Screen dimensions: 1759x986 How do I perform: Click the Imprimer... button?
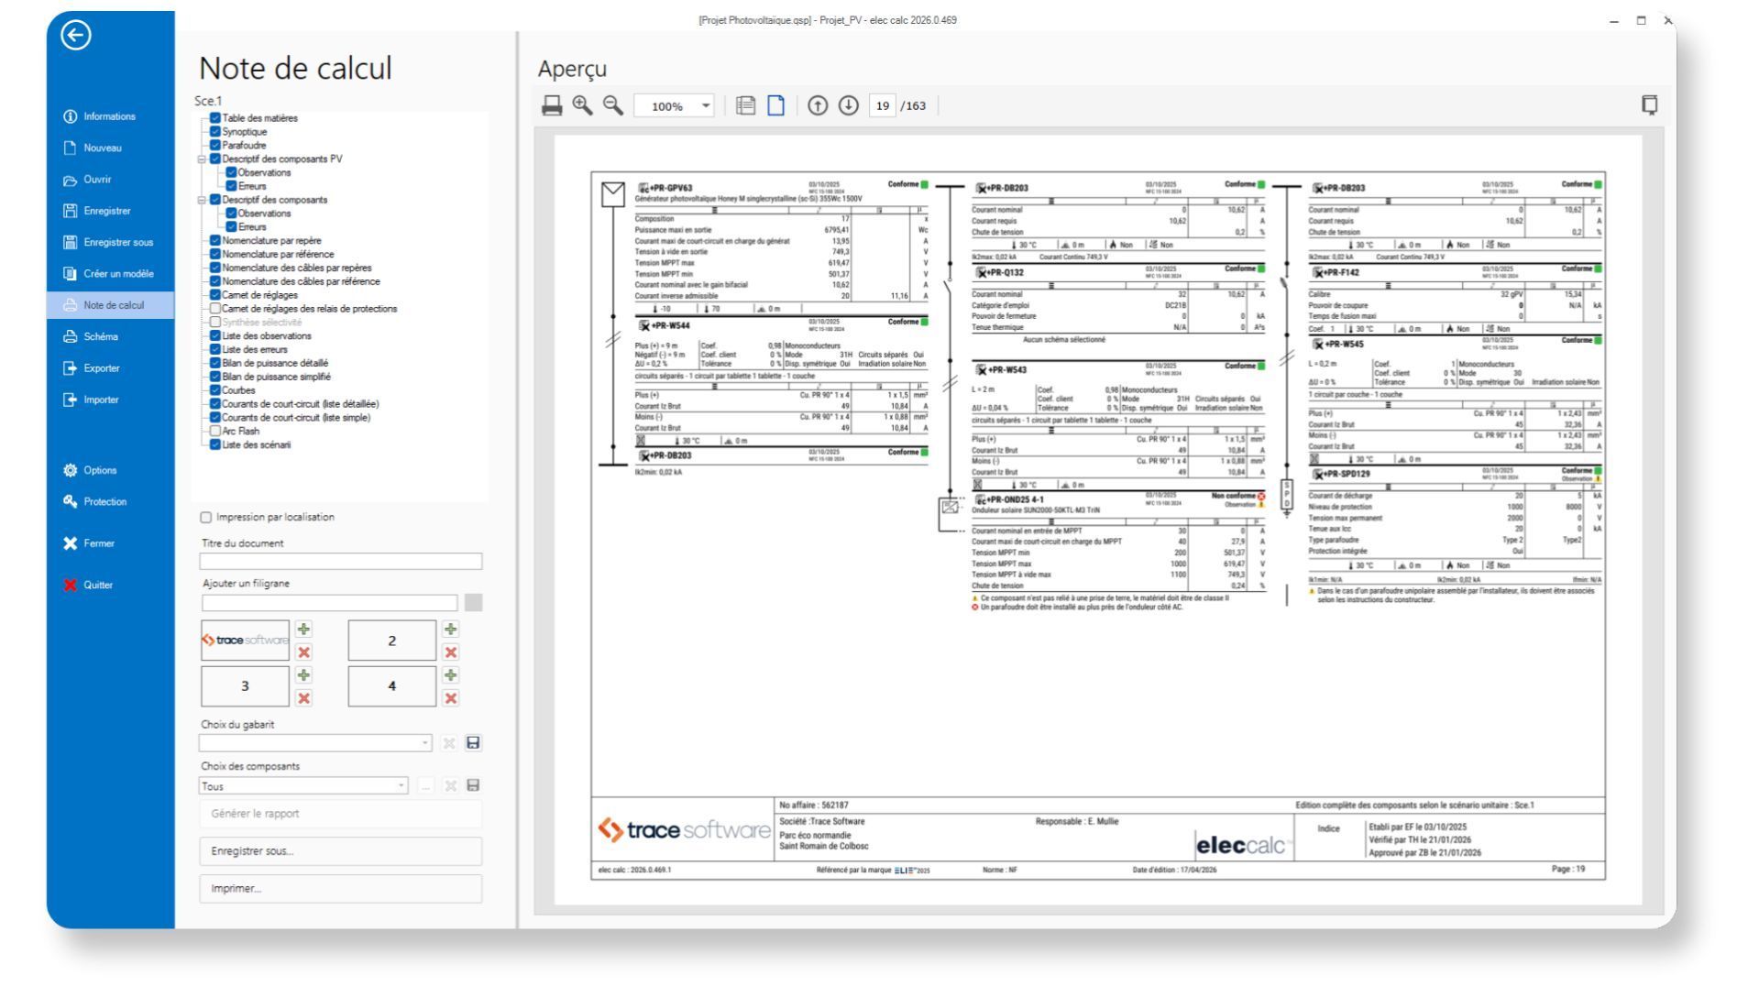(x=340, y=889)
